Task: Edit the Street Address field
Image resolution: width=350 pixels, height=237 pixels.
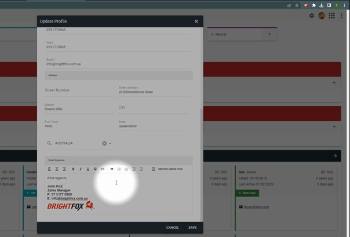Action: point(154,92)
